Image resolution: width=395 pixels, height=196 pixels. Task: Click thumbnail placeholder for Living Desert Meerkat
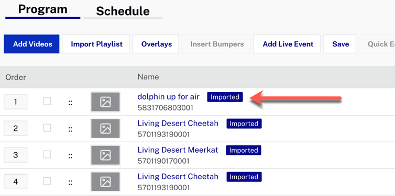point(105,155)
